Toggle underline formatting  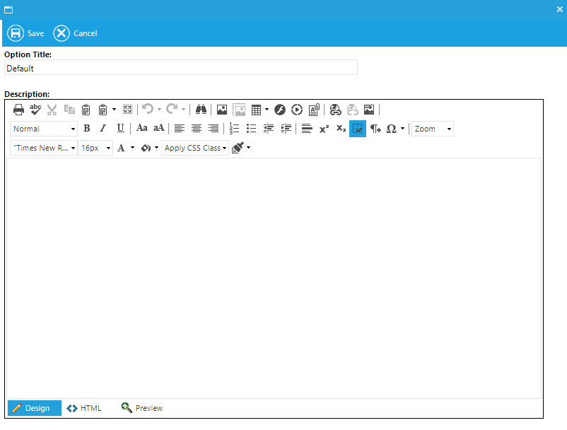tap(120, 129)
